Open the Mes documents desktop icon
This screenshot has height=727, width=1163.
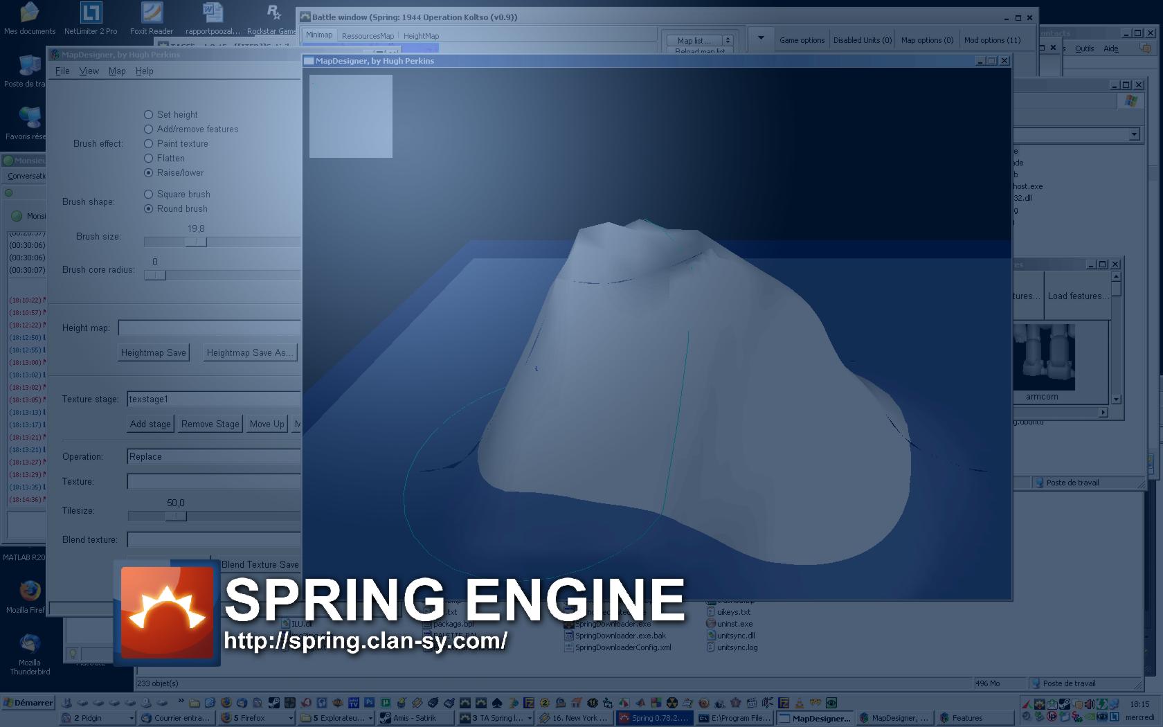tap(29, 13)
